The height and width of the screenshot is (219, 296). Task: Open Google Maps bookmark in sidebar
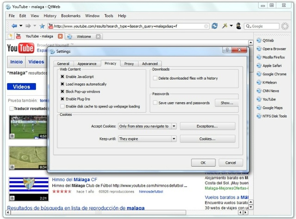[270, 108]
